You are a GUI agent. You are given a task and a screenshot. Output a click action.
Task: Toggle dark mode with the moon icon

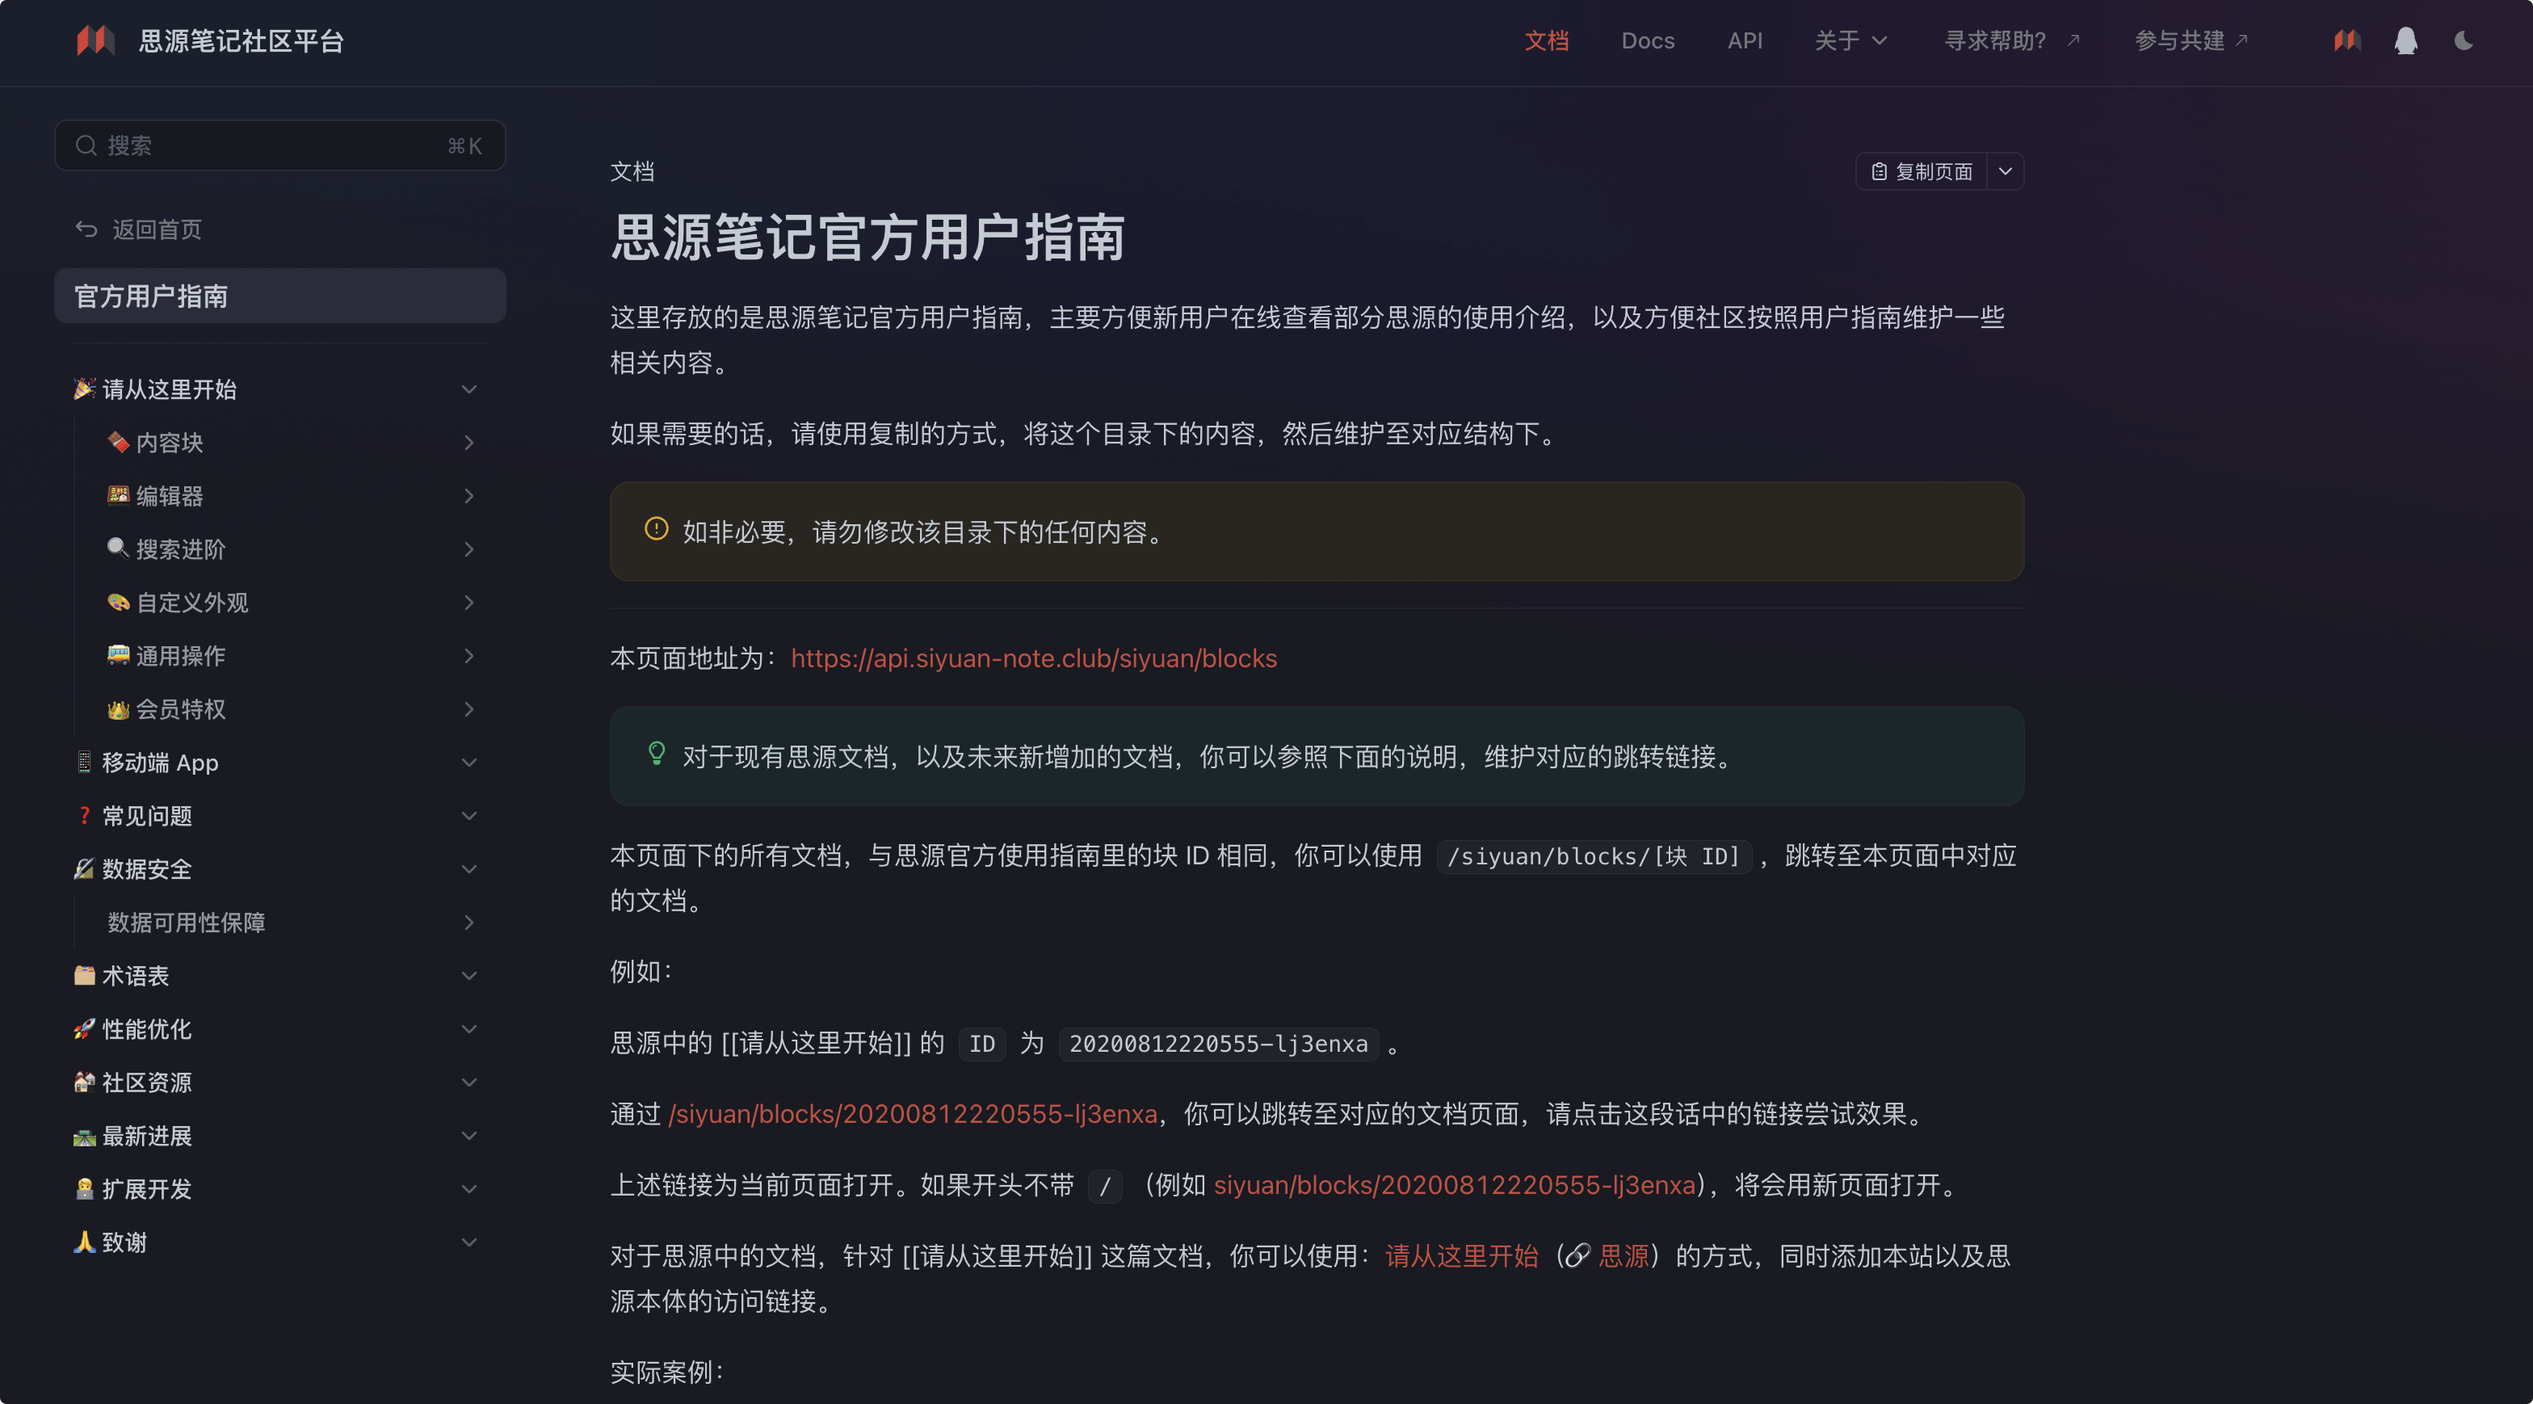coord(2464,40)
